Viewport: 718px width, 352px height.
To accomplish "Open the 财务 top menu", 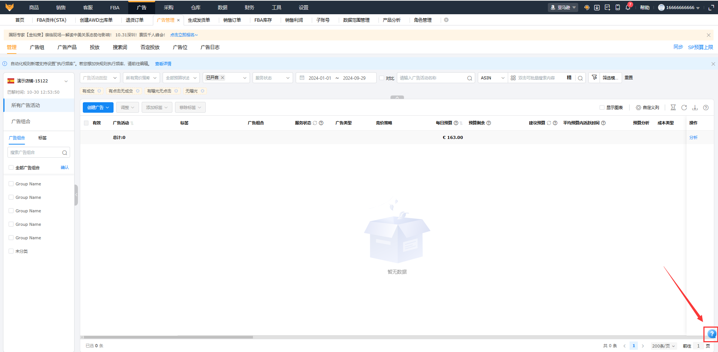I will (250, 7).
